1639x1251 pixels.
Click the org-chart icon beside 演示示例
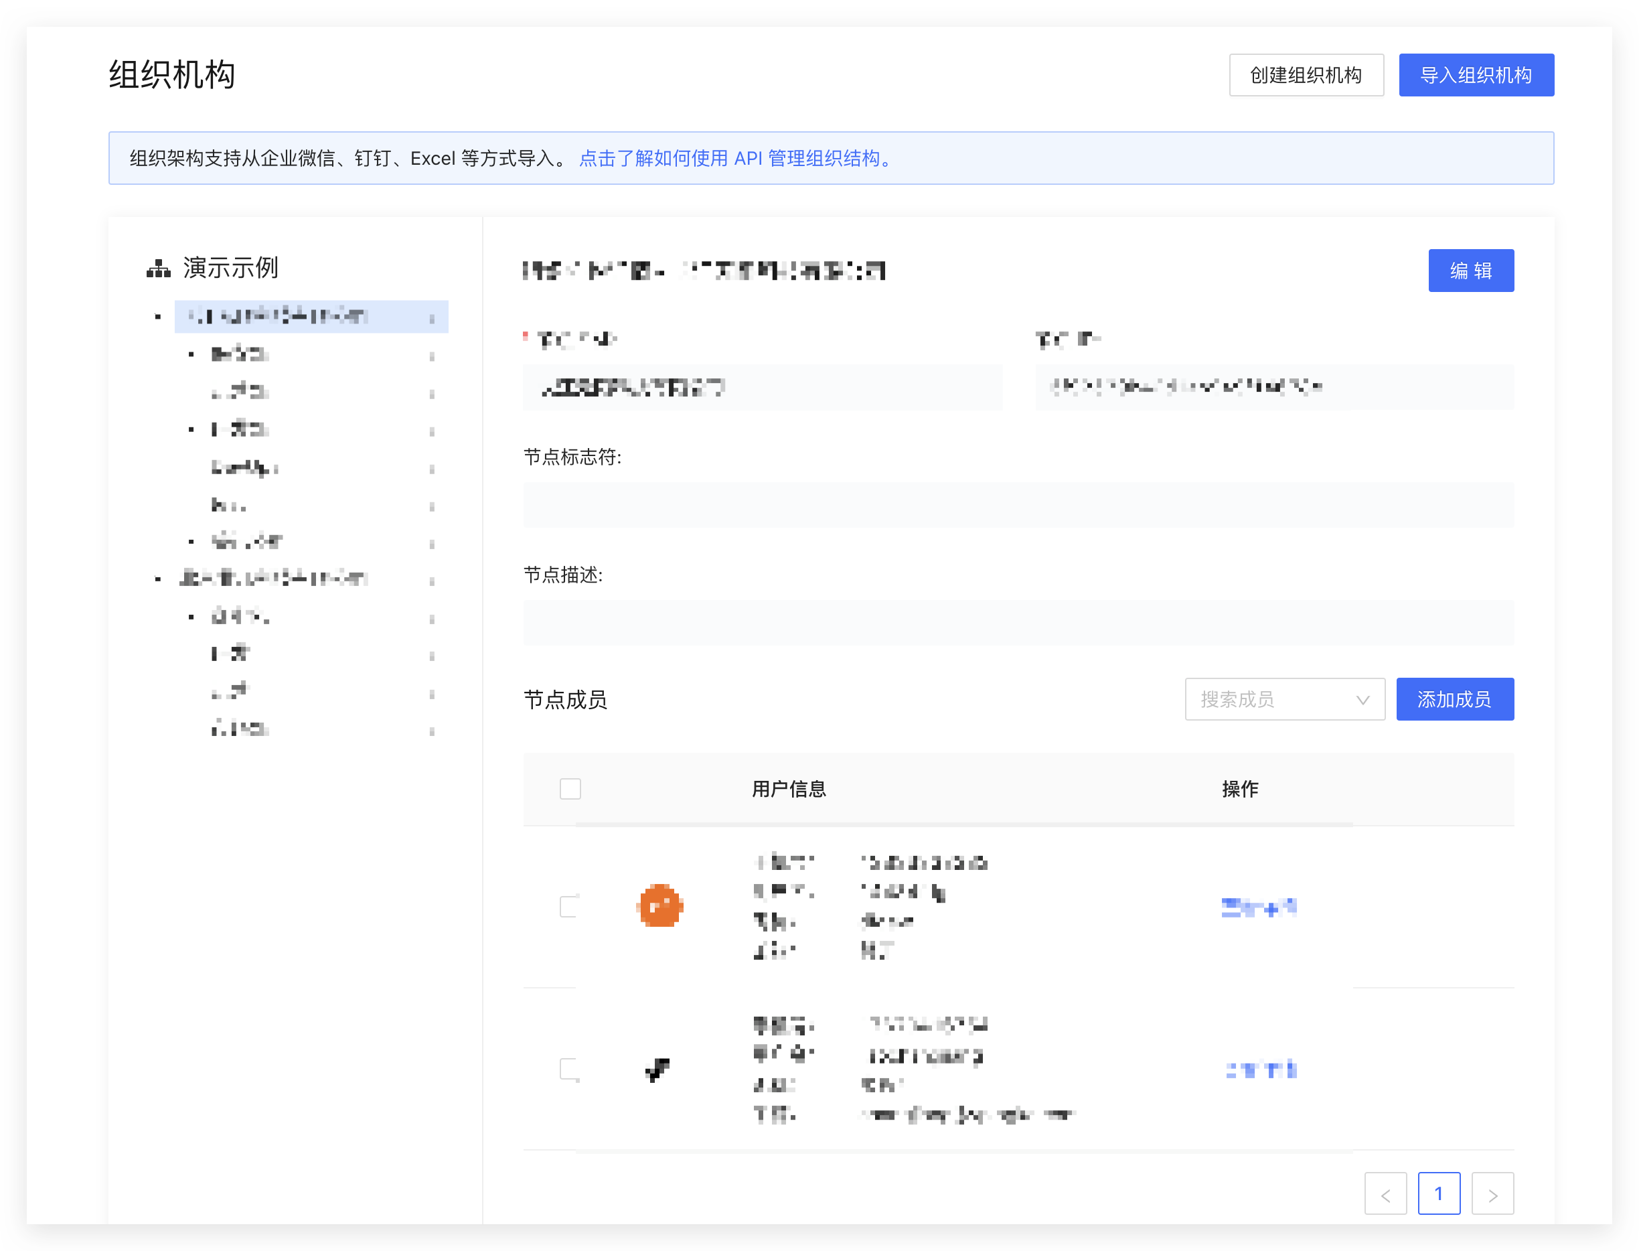(158, 268)
